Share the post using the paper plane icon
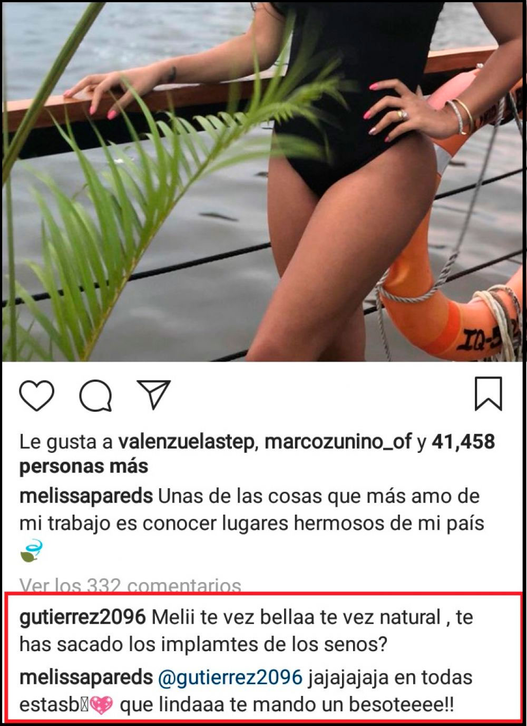 pyautogui.click(x=153, y=394)
